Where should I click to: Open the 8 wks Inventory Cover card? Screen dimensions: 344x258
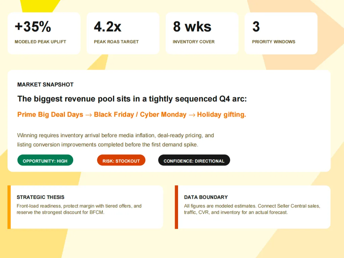(202, 33)
